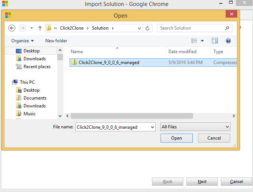Open the Organize menu

(22, 41)
